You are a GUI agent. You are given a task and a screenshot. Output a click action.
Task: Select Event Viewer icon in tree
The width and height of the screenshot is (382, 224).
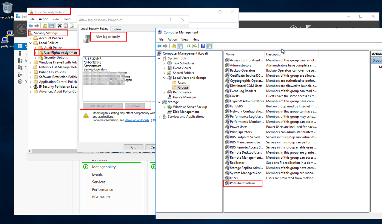(170, 68)
